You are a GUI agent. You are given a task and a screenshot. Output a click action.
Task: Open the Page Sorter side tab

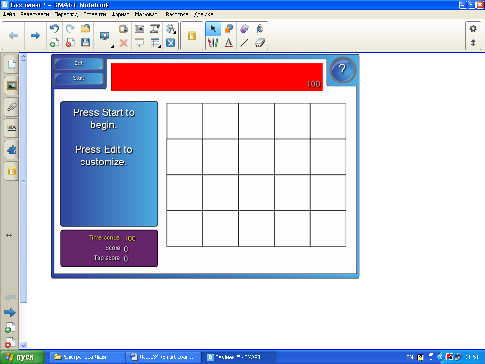(11, 64)
